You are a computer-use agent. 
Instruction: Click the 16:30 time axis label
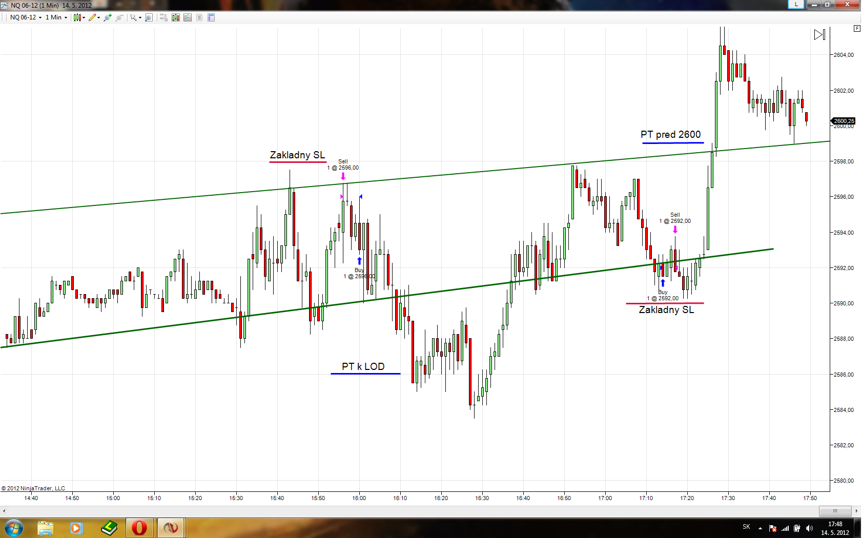(x=482, y=498)
